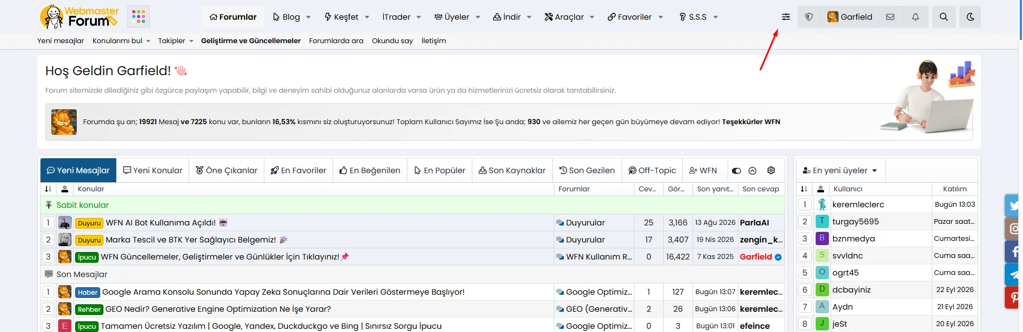This screenshot has width=1023, height=332.
Task: Click the sort arrows in members column header
Action: pos(804,189)
